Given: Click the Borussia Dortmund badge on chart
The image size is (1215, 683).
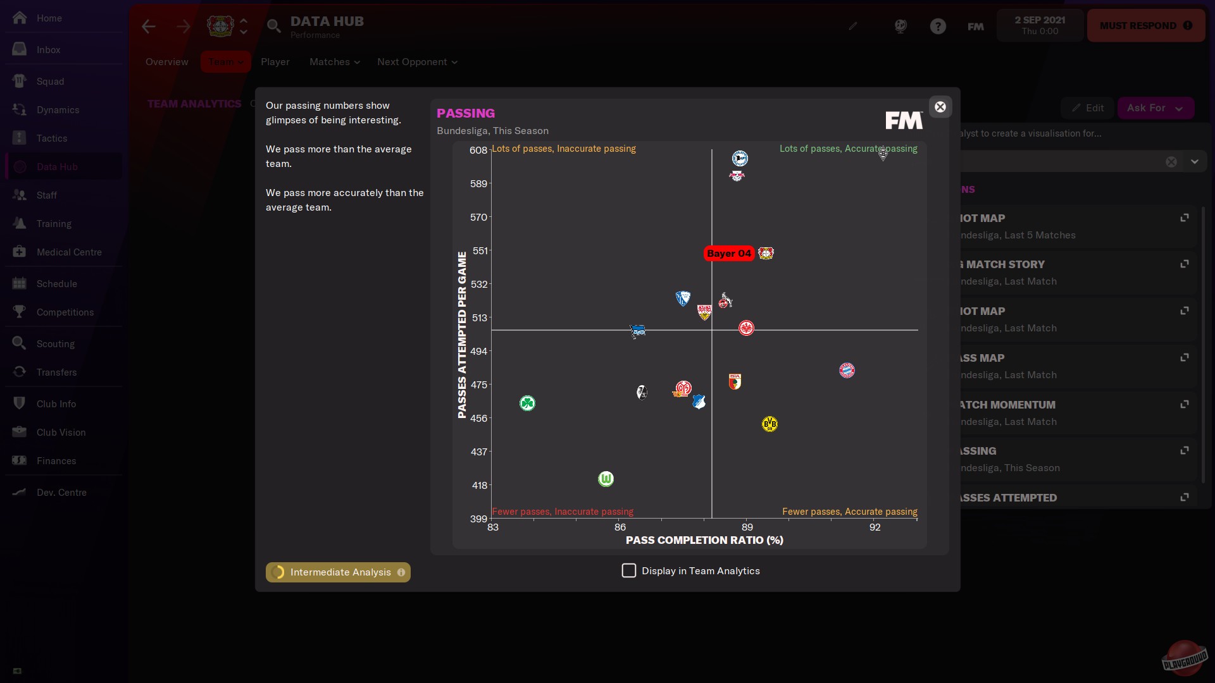Looking at the screenshot, I should (769, 424).
